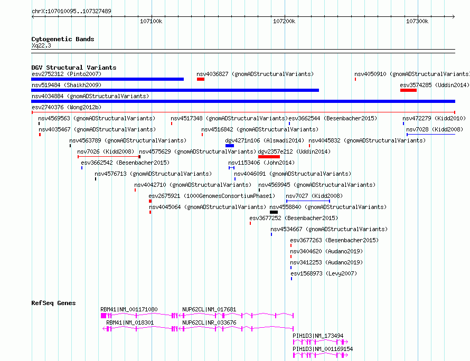Open nsv4563789 gnomAD variant
Image resolution: width=470 pixels, height=361 pixels.
[x=128, y=140]
